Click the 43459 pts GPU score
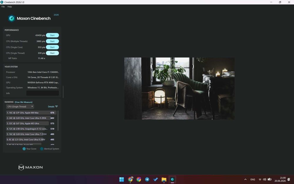The height and width of the screenshot is (184, 294). (x=40, y=35)
